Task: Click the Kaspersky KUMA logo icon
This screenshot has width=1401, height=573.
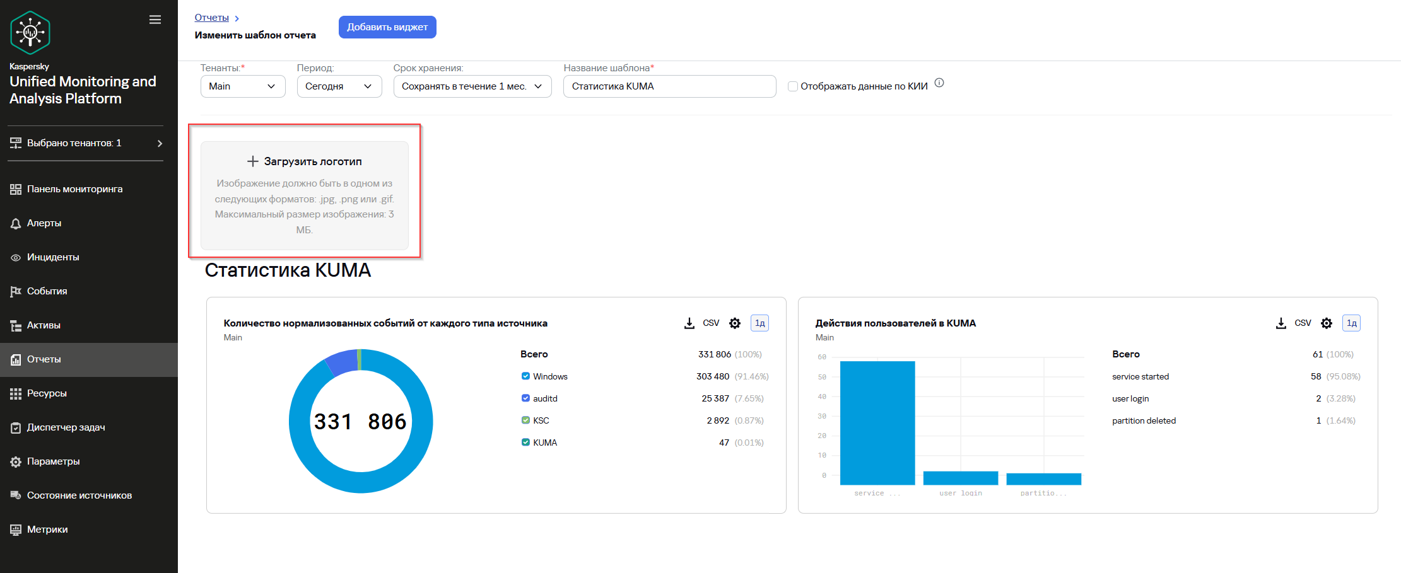Action: coord(30,33)
